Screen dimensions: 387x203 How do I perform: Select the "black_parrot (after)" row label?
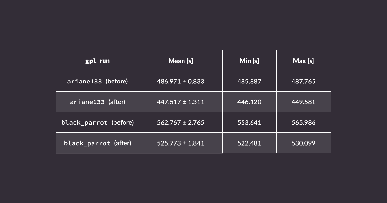pos(97,143)
